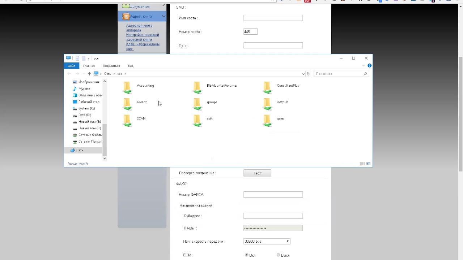Collapse the Адрес. книга sidebar section
This screenshot has height=260, width=463.
tap(163, 16)
